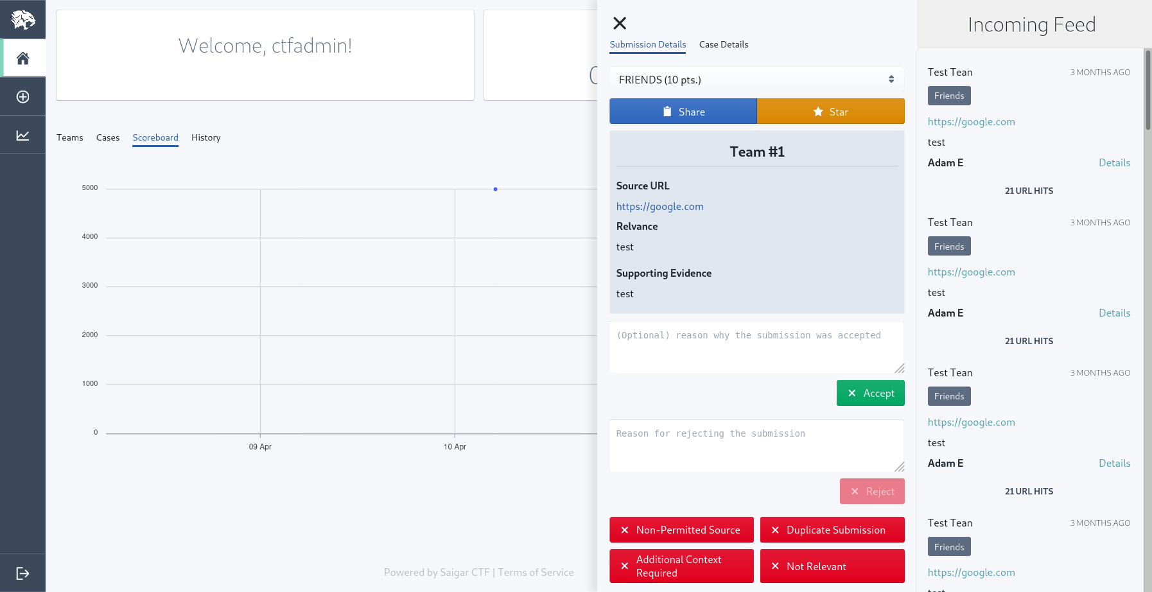Screen dimensions: 1152x592
Task: Click the plus circle sidebar icon
Action: point(22,97)
